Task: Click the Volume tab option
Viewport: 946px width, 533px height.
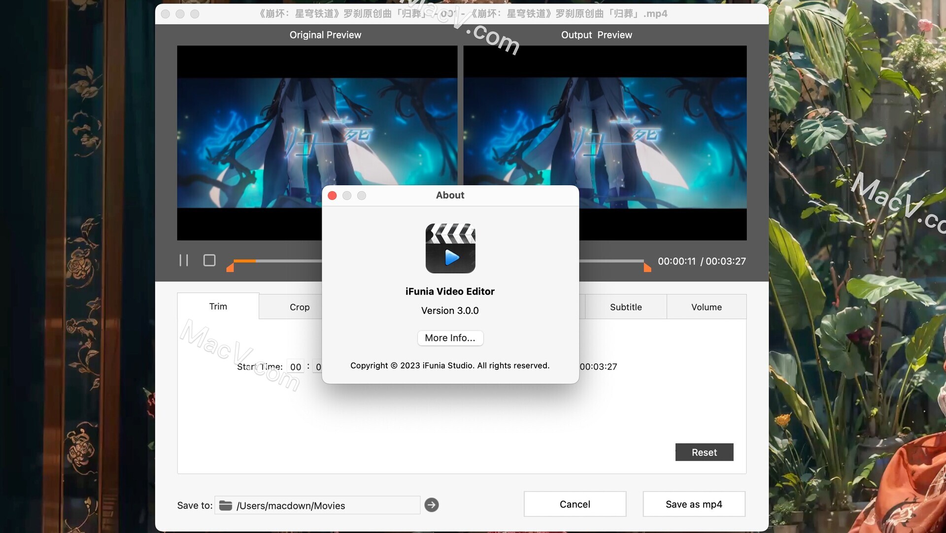Action: [x=706, y=306]
